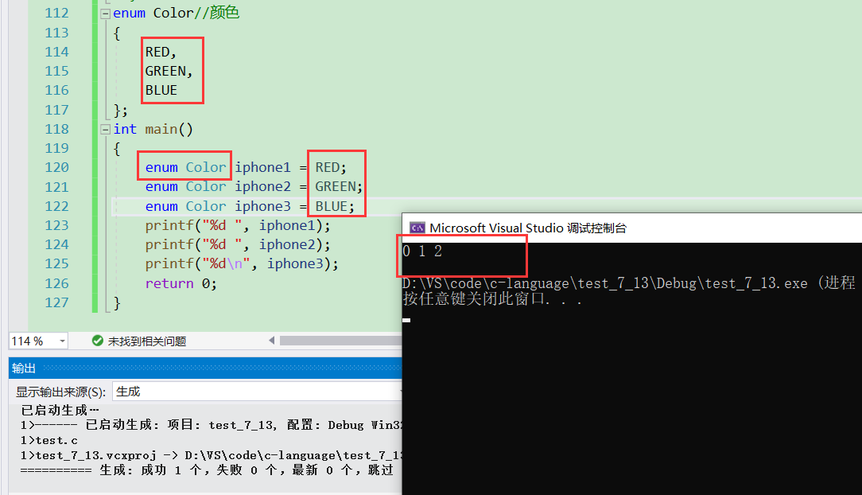
Task: Focus the Microsoft Visual Studio 调试控制台 title bar
Action: coord(632,228)
